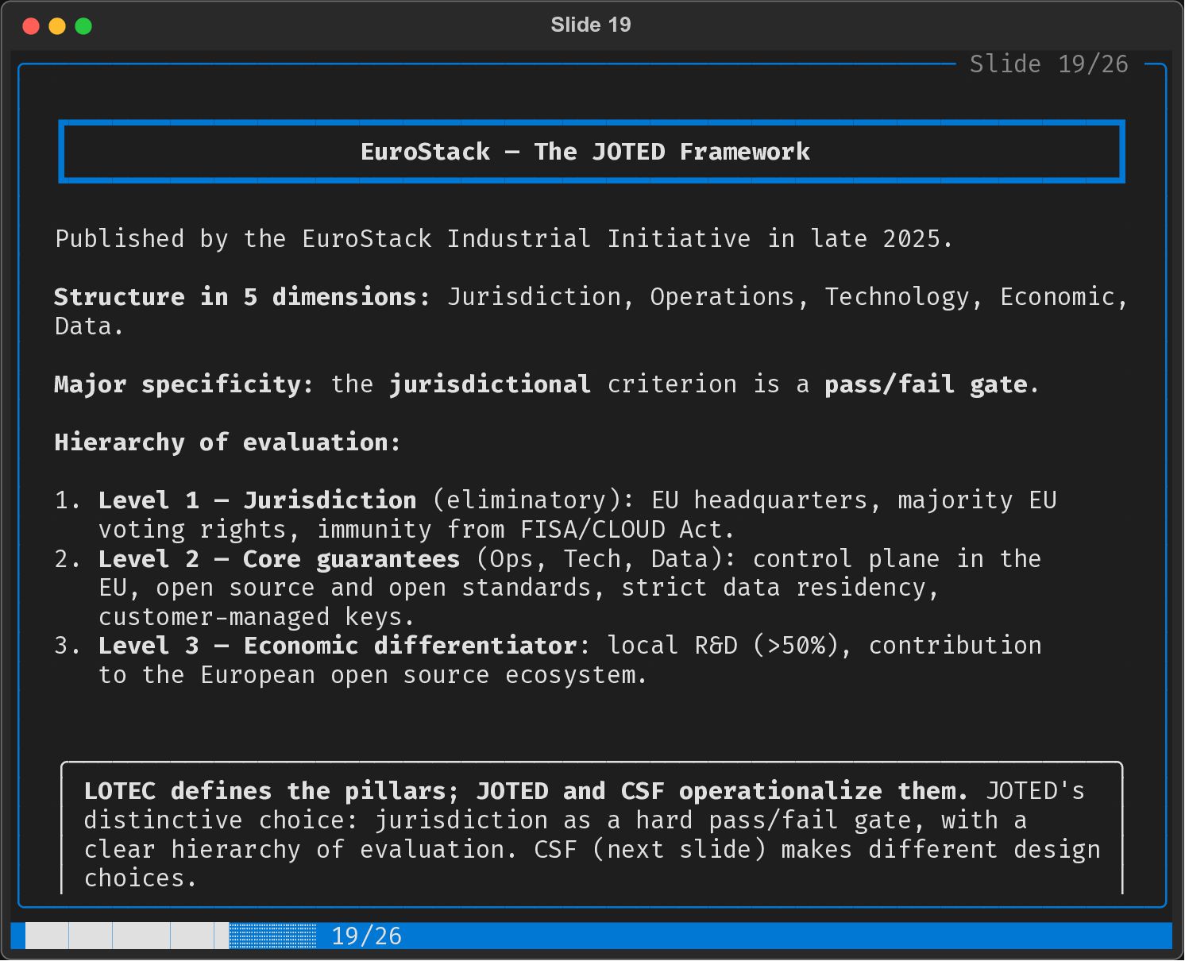
Task: Click the window title 'Slide 19'
Action: 591,25
